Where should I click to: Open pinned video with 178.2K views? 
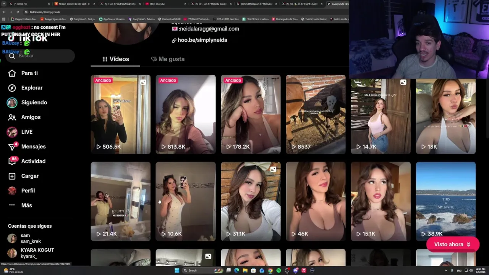[251, 115]
